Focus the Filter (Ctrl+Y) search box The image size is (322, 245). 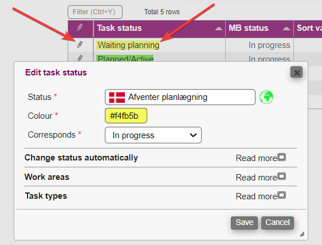pyautogui.click(x=95, y=12)
